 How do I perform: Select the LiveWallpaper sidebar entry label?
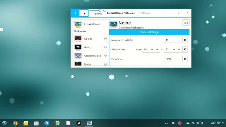(x=92, y=24)
